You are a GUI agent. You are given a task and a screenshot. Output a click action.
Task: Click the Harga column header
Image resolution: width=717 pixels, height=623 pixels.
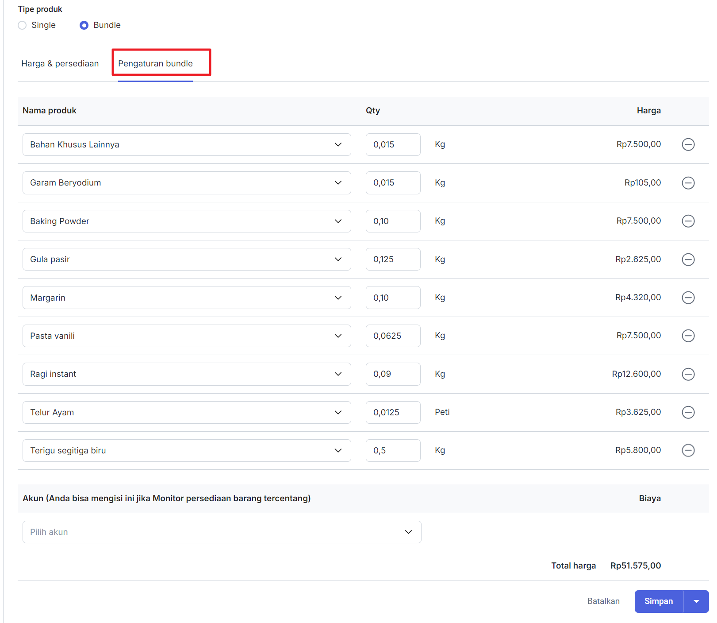(649, 110)
